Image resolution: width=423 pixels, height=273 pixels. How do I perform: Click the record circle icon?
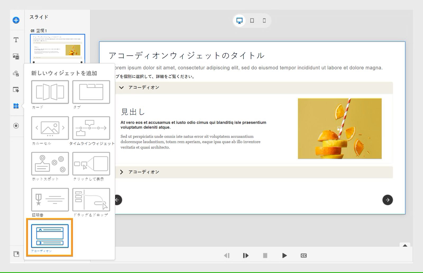coord(16,126)
